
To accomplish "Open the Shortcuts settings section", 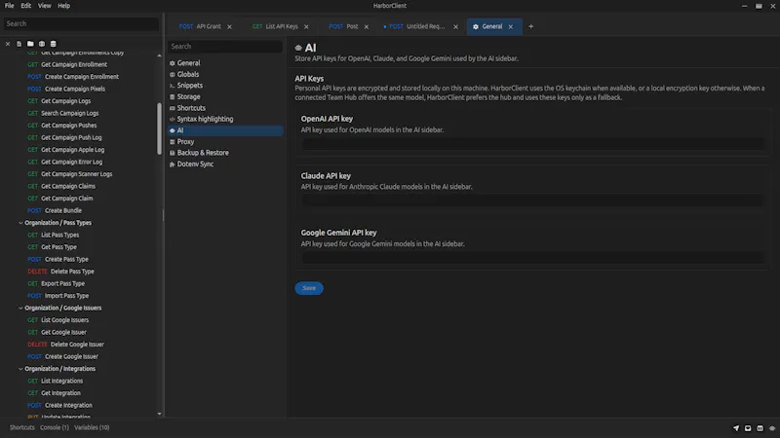I will click(225, 108).
